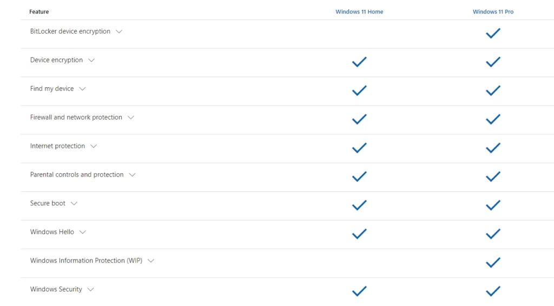This screenshot has height=306, width=554.
Task: Expand the Windows Hello chevron
Action: (83, 232)
